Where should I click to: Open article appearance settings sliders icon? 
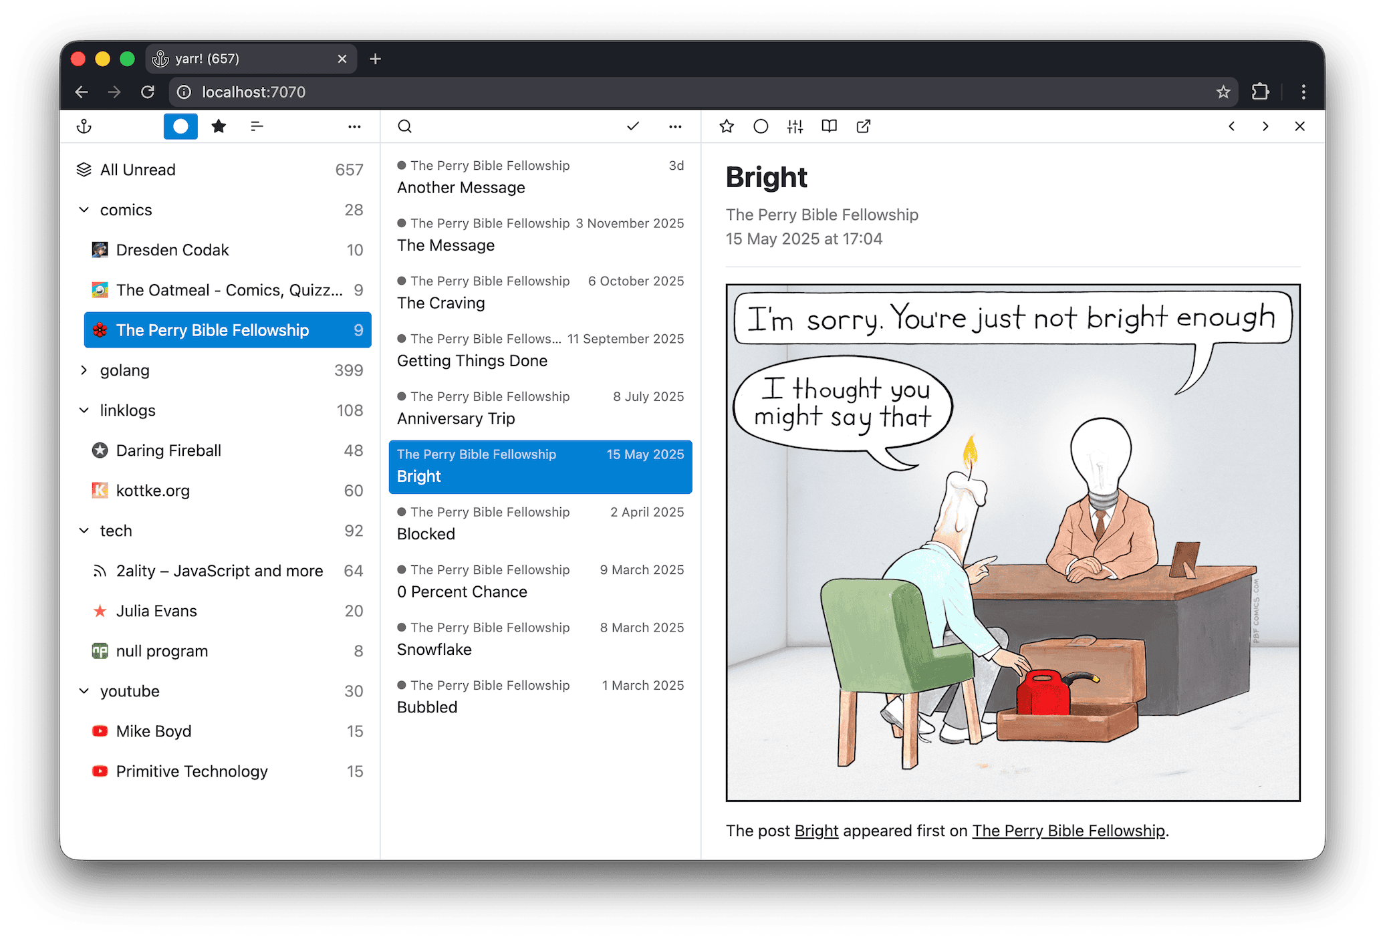pyautogui.click(x=795, y=126)
